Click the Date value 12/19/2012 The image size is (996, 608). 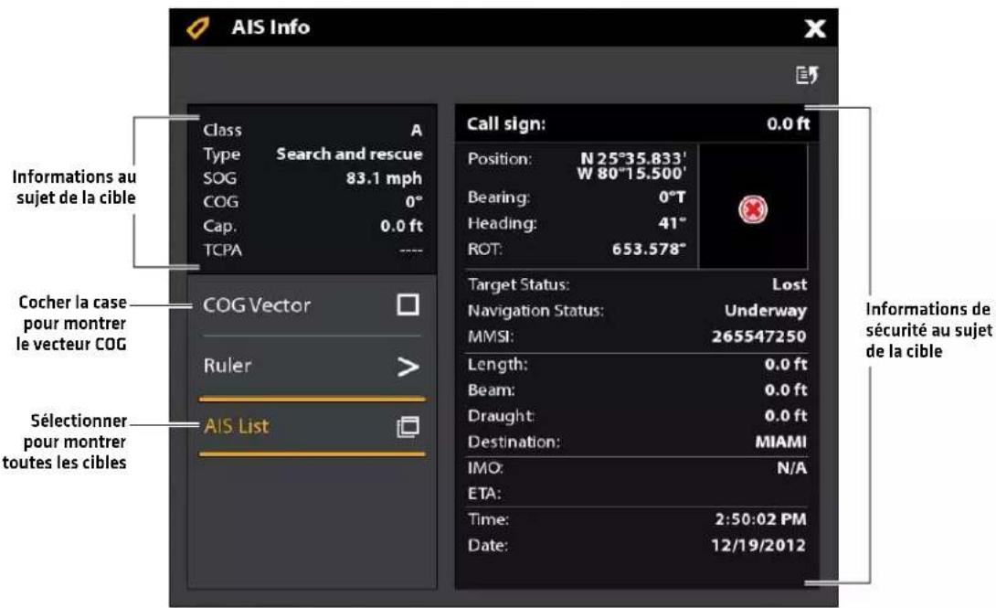pos(758,545)
